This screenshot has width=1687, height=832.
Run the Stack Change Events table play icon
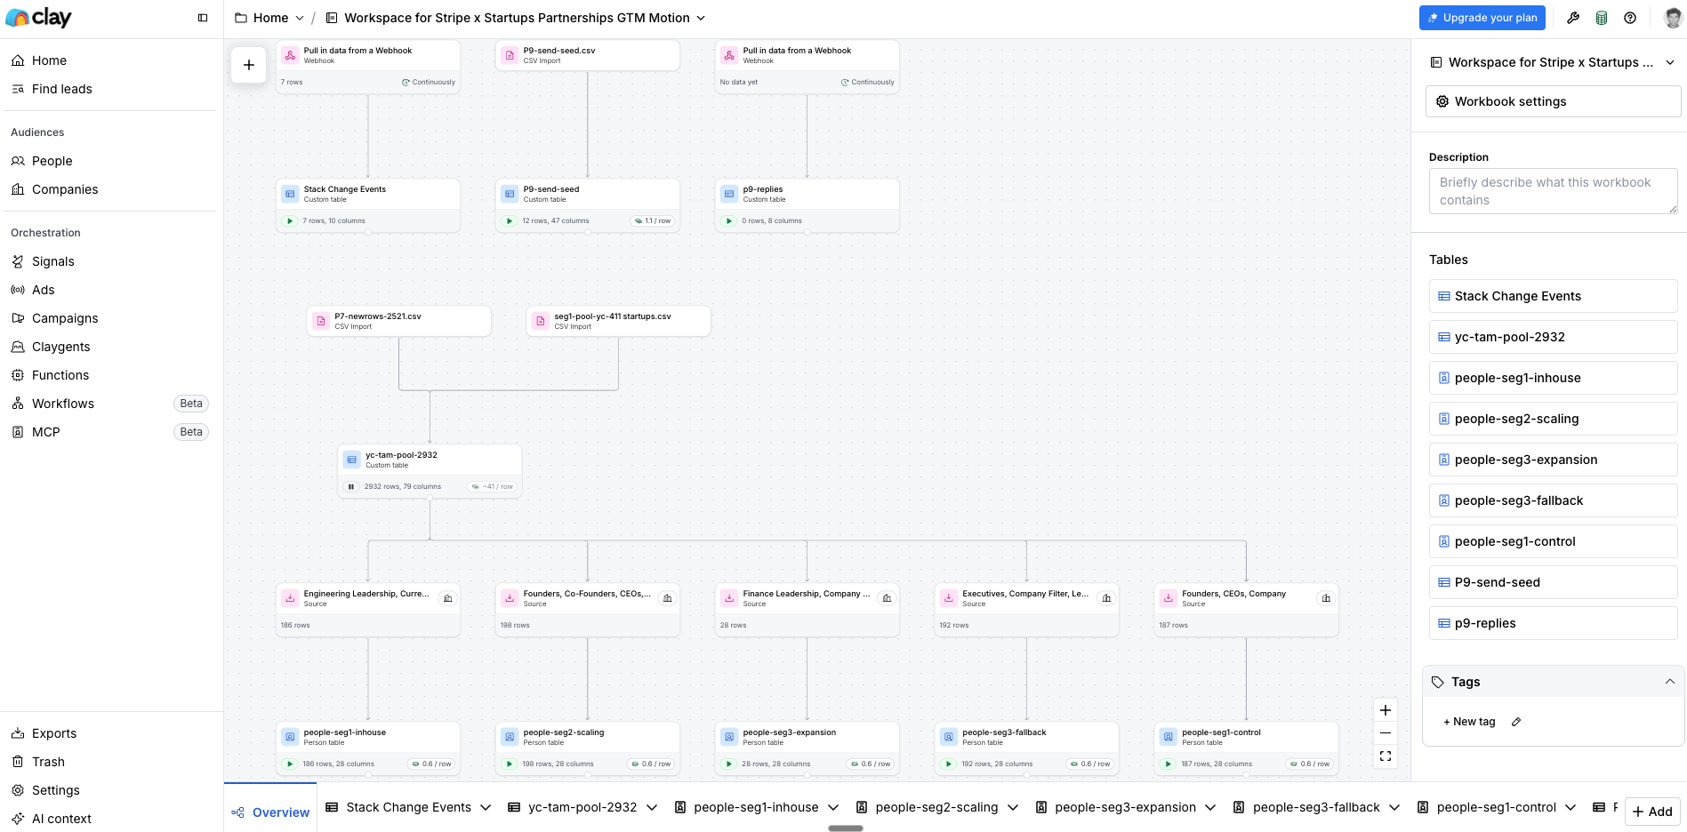point(290,220)
